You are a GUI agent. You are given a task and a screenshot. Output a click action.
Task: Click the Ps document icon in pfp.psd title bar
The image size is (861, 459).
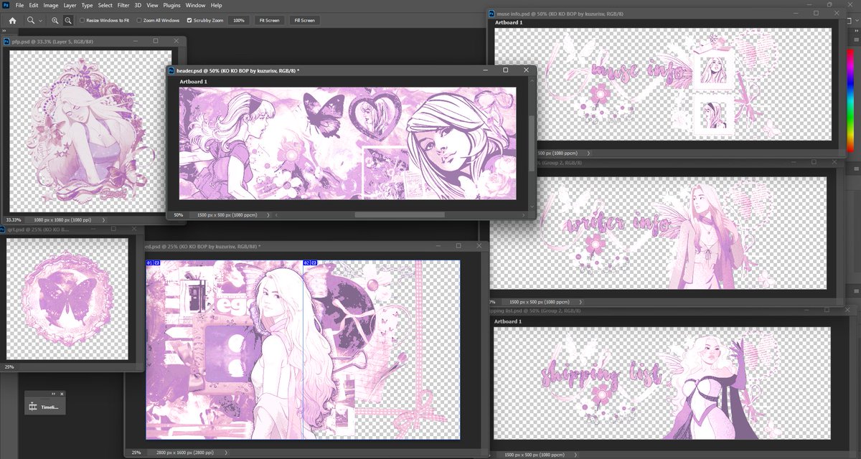pyautogui.click(x=7, y=42)
